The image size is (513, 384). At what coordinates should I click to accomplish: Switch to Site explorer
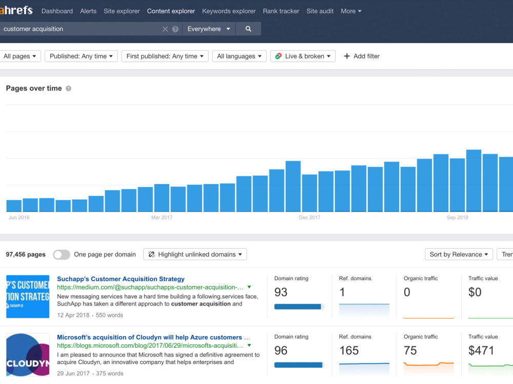point(122,11)
